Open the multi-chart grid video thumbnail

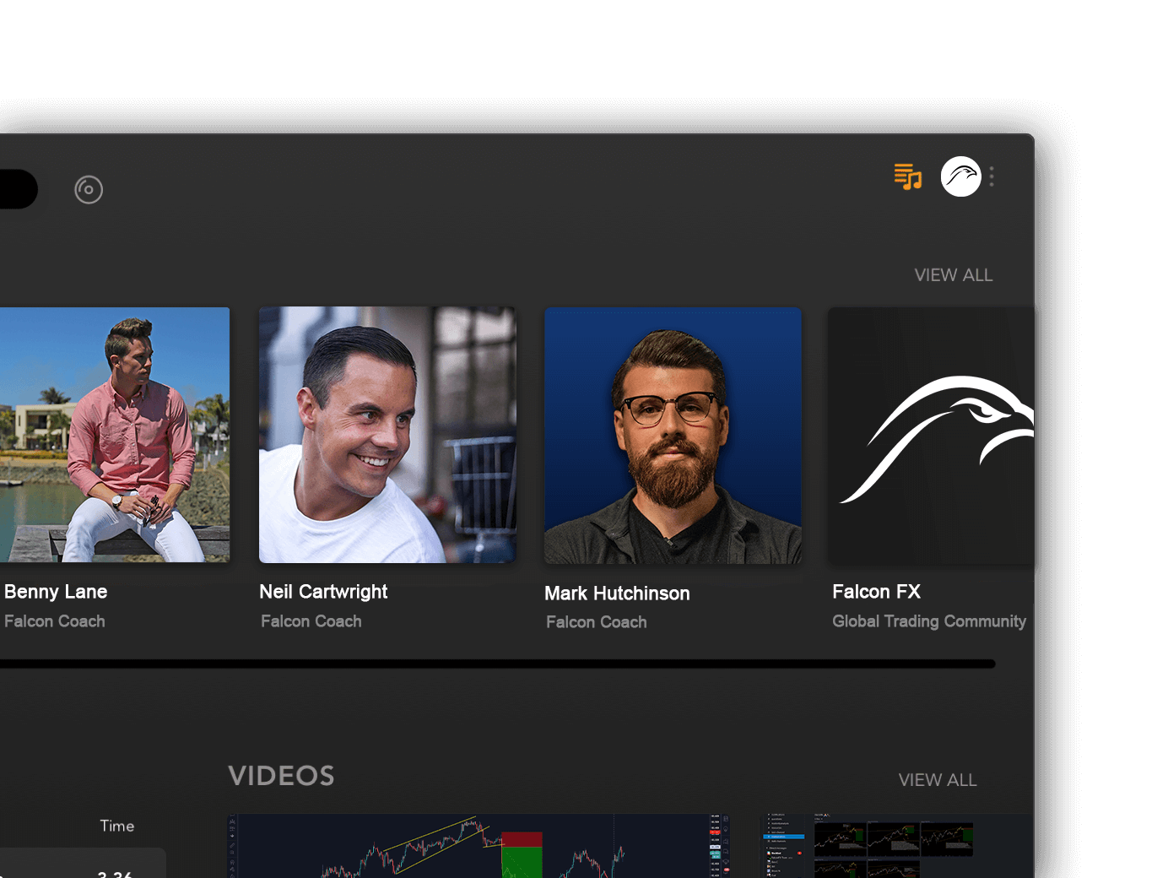[897, 846]
